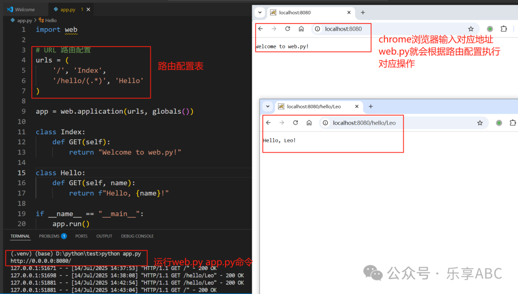This screenshot has height=294, width=518.
Task: Click the home icon in the localhost:8080 window
Action: [301, 29]
